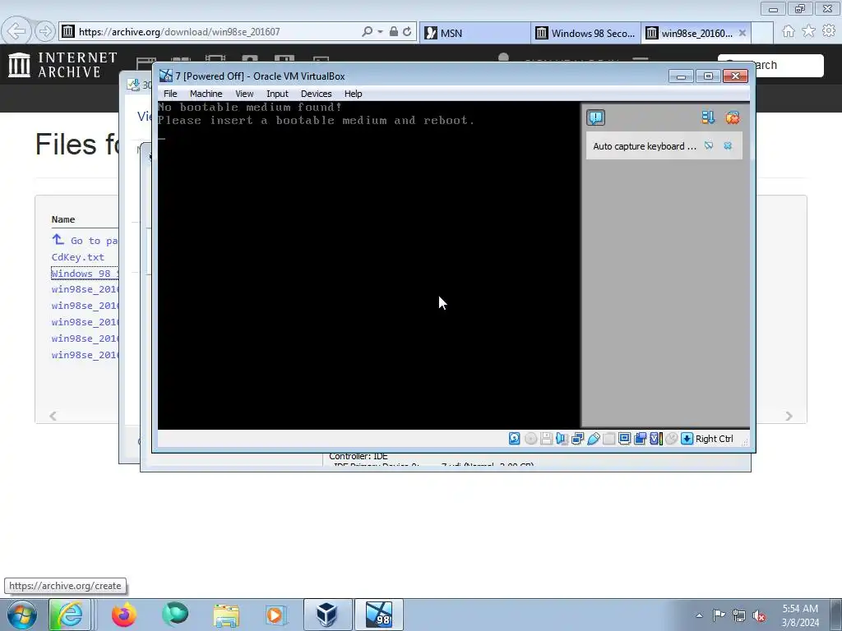This screenshot has width=842, height=631.
Task: Suppress the Auto capture keyboard notification
Action: pos(709,145)
